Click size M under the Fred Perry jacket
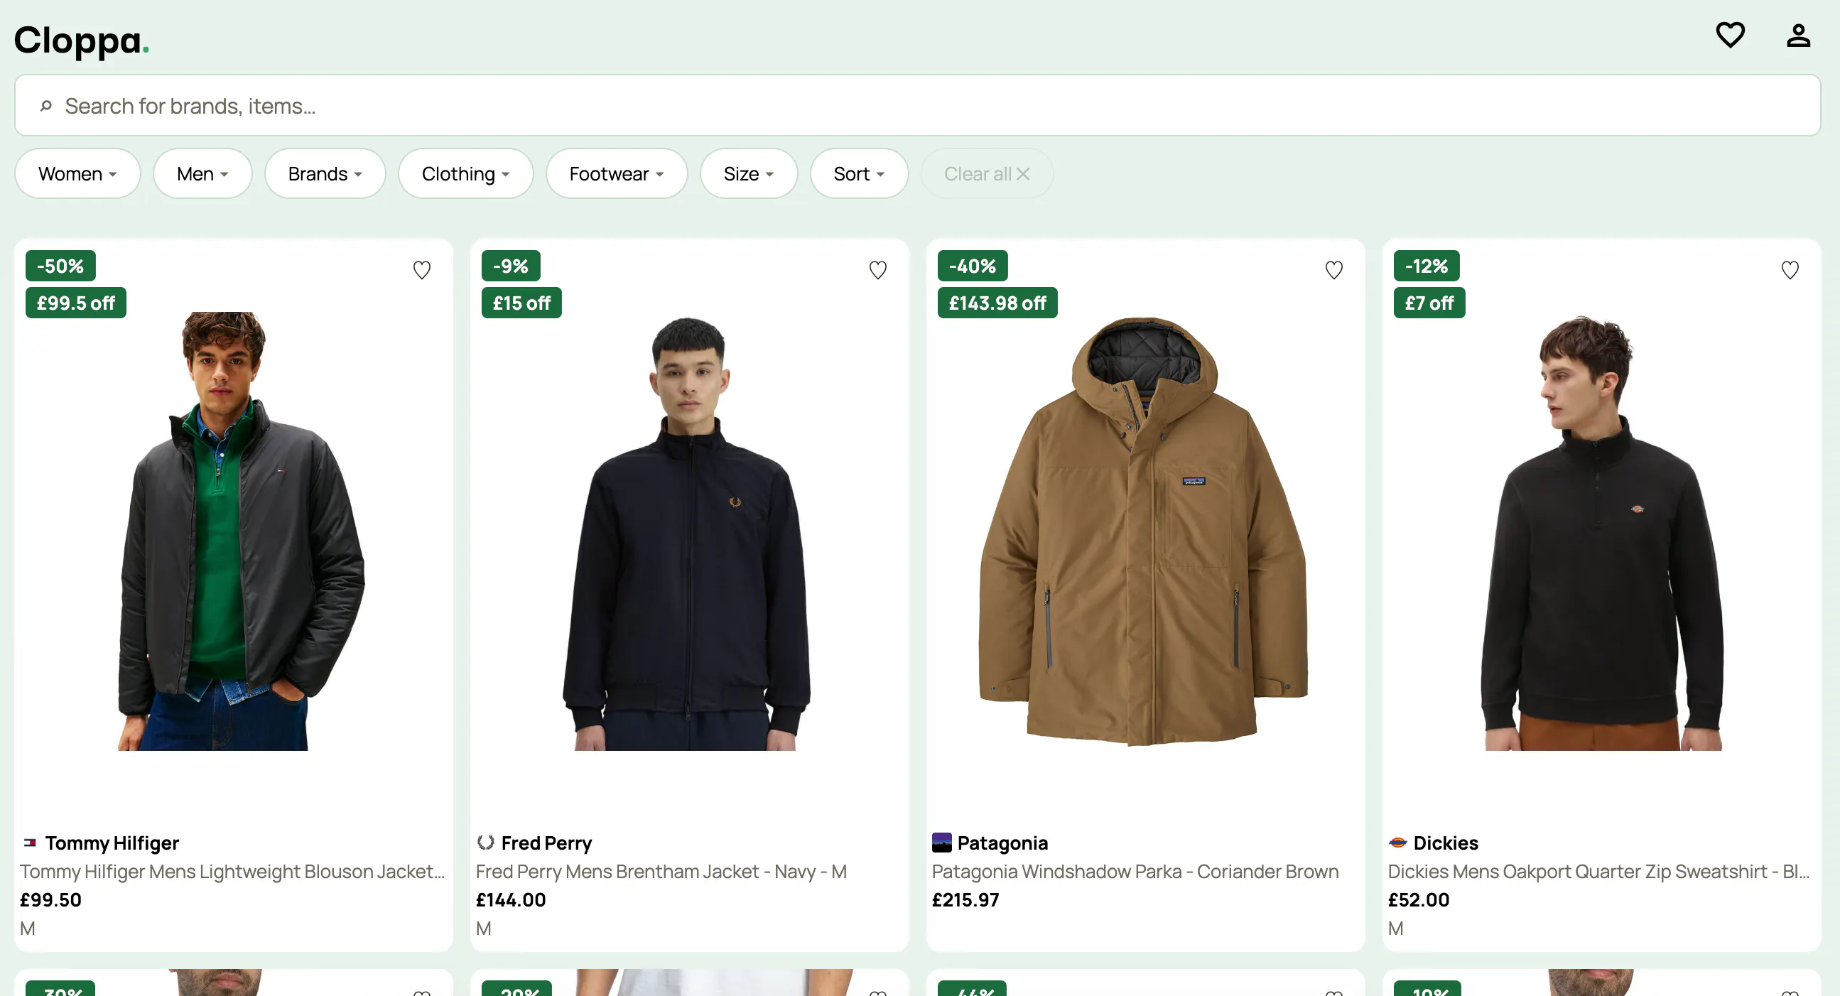This screenshot has width=1840, height=996. click(x=484, y=928)
